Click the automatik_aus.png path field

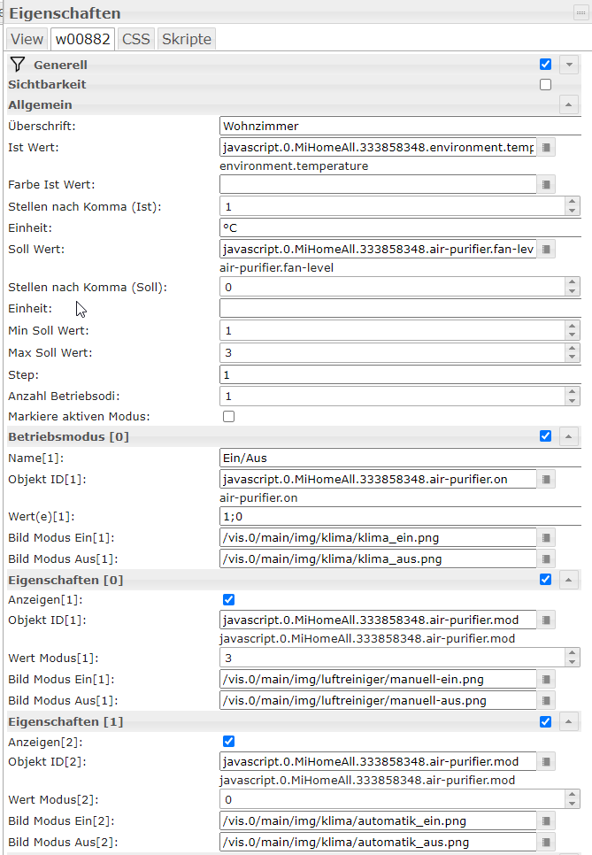point(379,843)
